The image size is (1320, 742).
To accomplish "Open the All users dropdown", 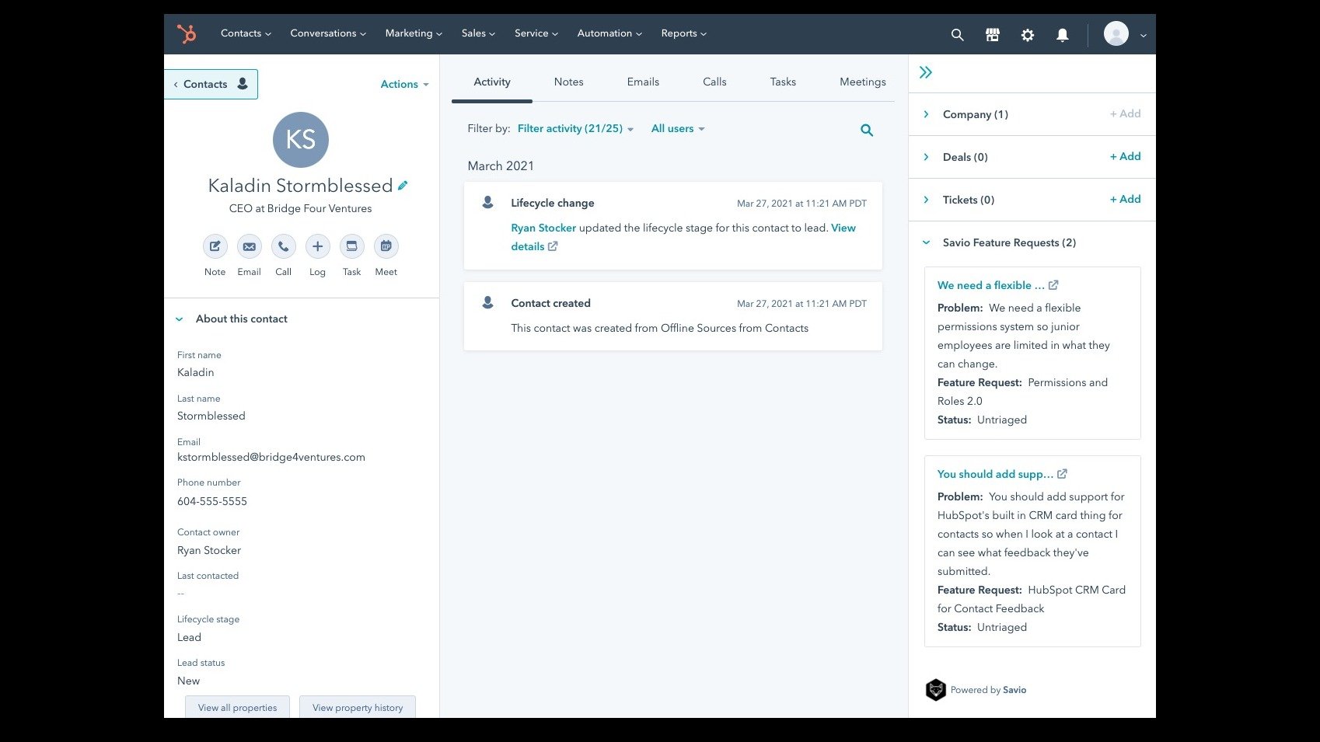I will (677, 129).
